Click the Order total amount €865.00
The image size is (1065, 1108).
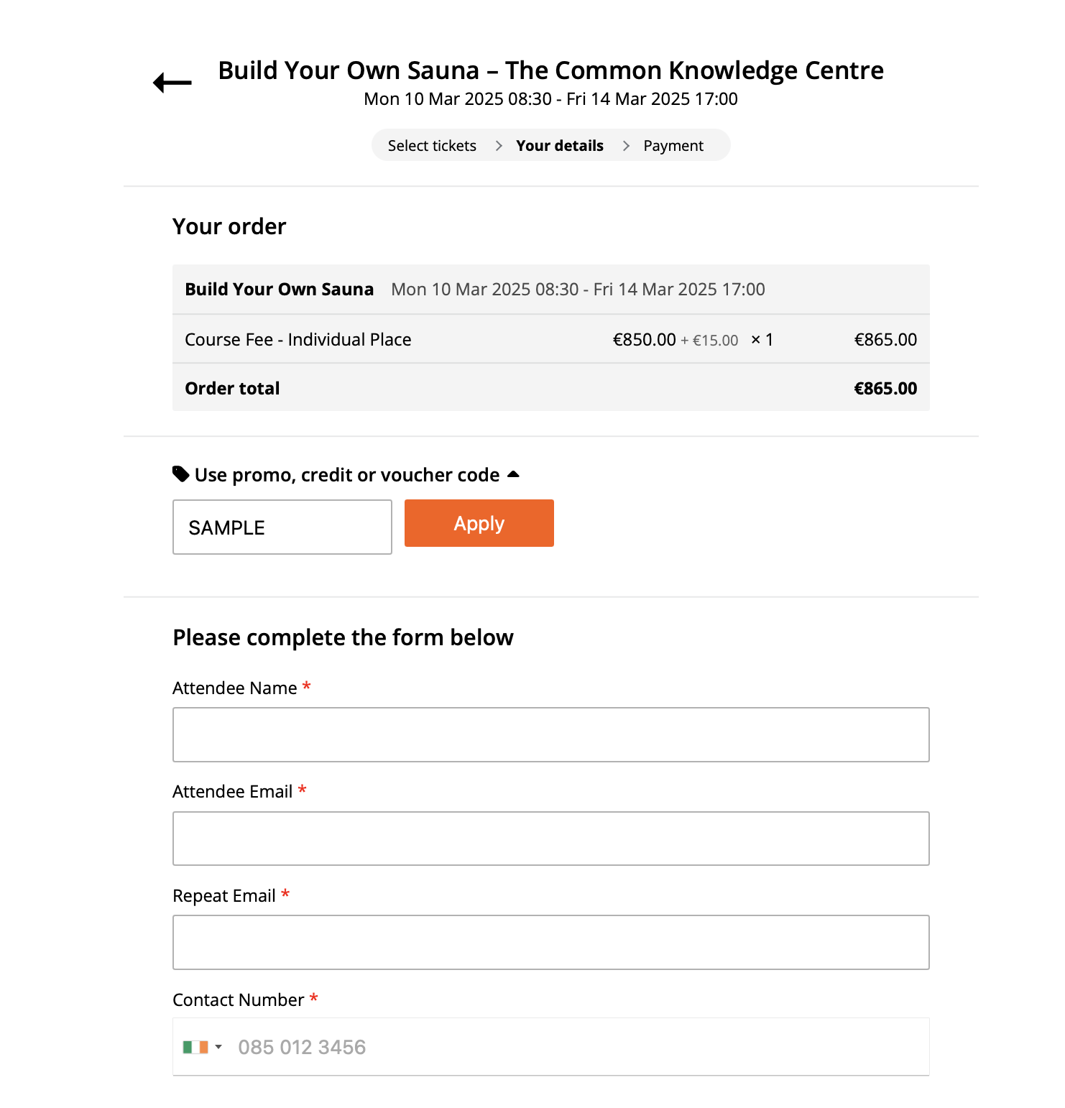pyautogui.click(x=885, y=389)
